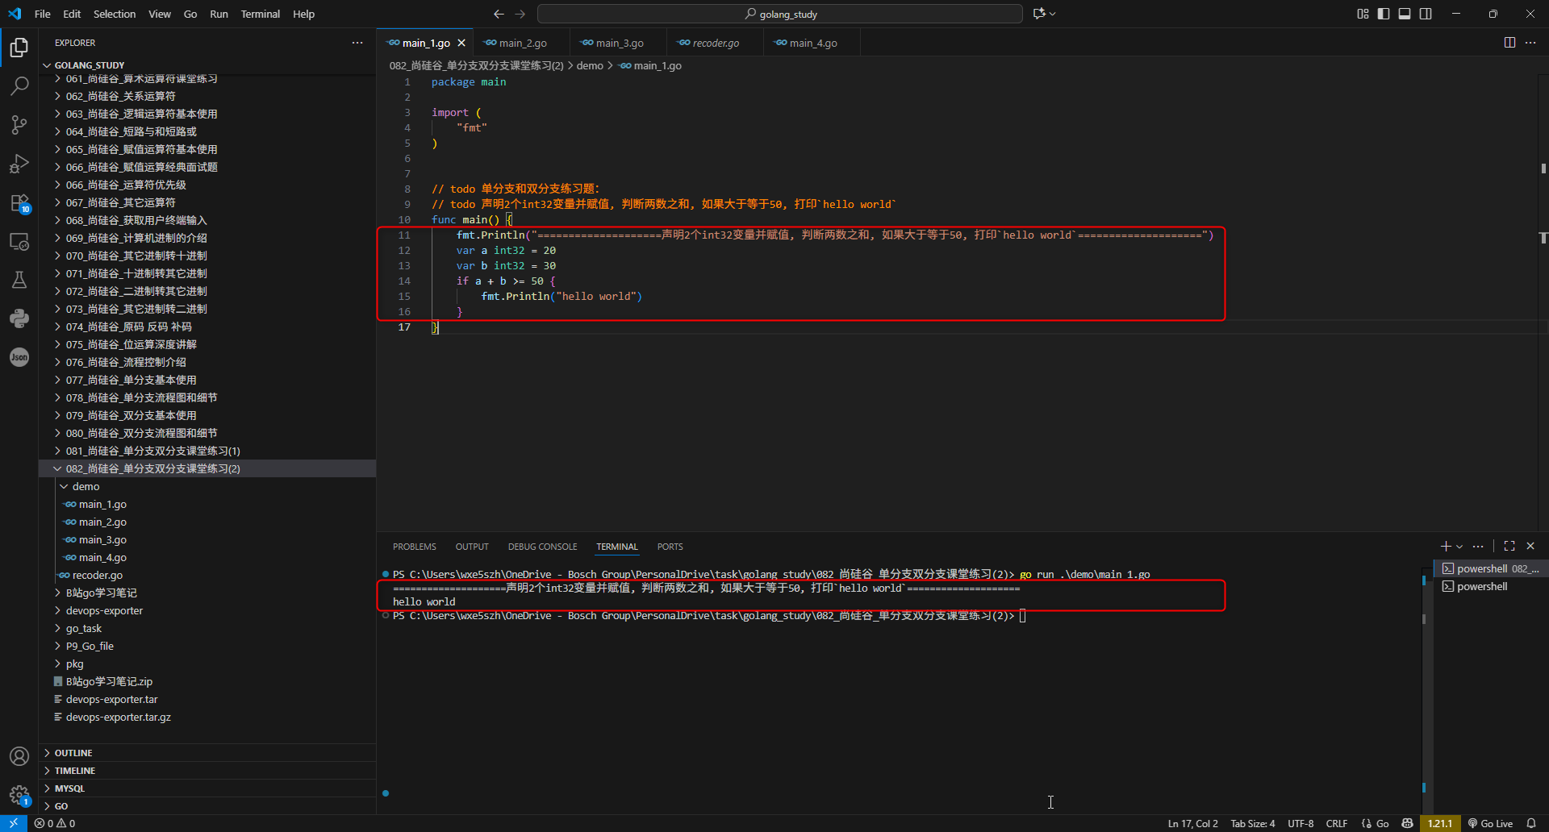Open editor More Actions menu
Viewport: 1549px width, 832px height.
click(x=1530, y=43)
